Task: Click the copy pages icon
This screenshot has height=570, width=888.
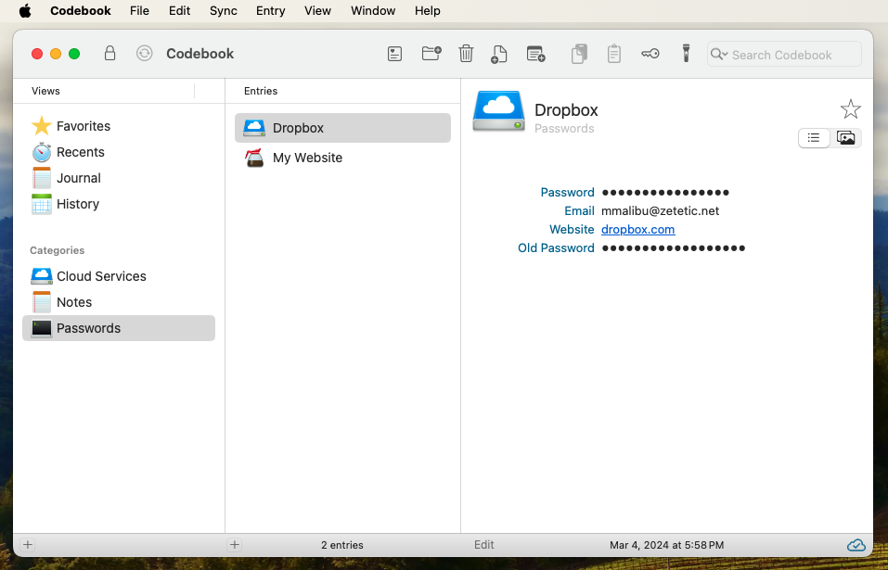Action: pos(579,54)
